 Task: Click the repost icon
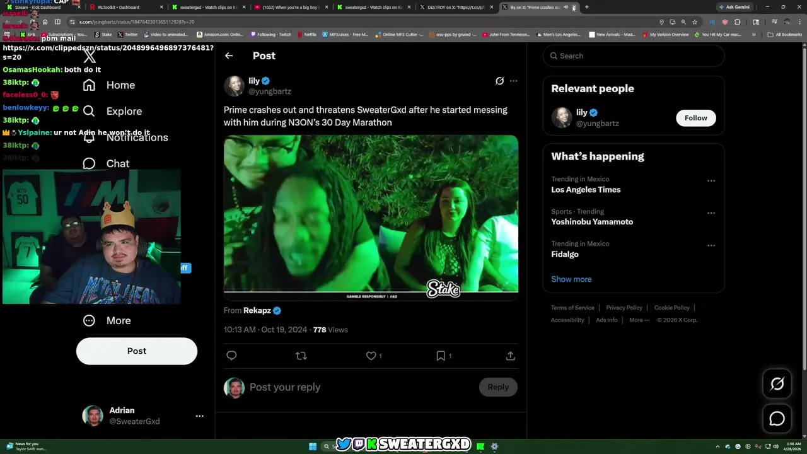[x=301, y=356]
